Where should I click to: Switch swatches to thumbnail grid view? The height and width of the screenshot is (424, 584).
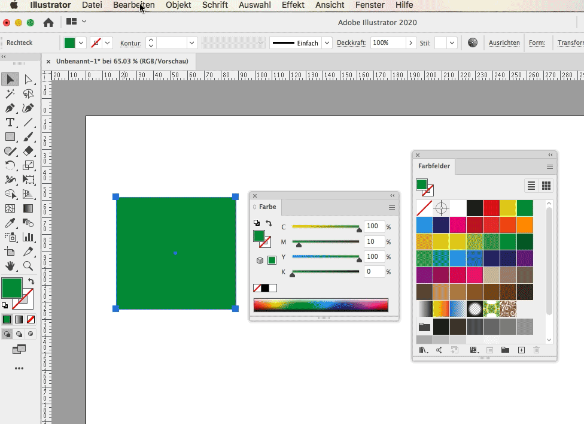(546, 186)
